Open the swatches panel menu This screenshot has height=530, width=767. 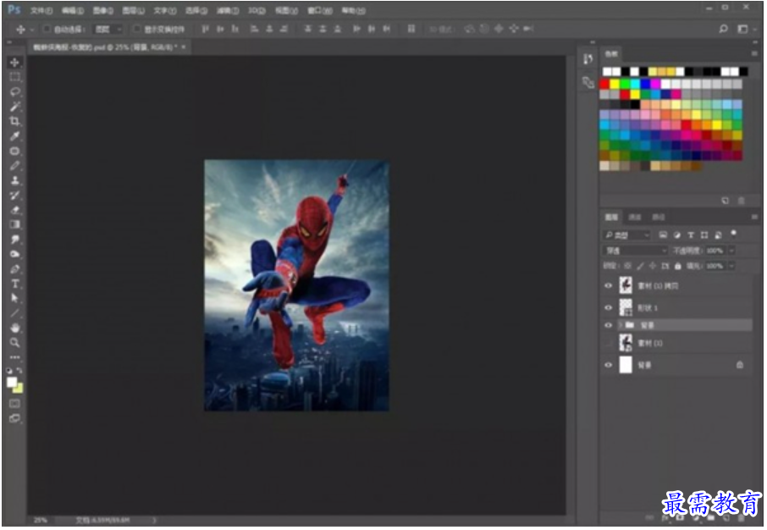coord(755,54)
